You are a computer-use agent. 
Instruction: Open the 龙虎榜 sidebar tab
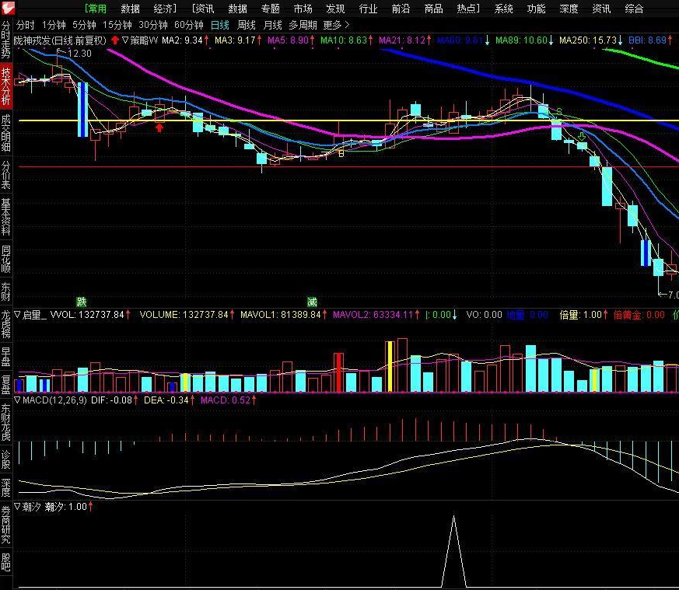[x=6, y=324]
